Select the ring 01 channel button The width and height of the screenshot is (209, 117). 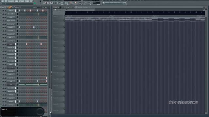coord(11,58)
